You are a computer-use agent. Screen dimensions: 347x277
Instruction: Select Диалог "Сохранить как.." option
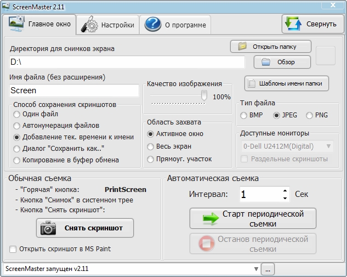[x=59, y=149]
